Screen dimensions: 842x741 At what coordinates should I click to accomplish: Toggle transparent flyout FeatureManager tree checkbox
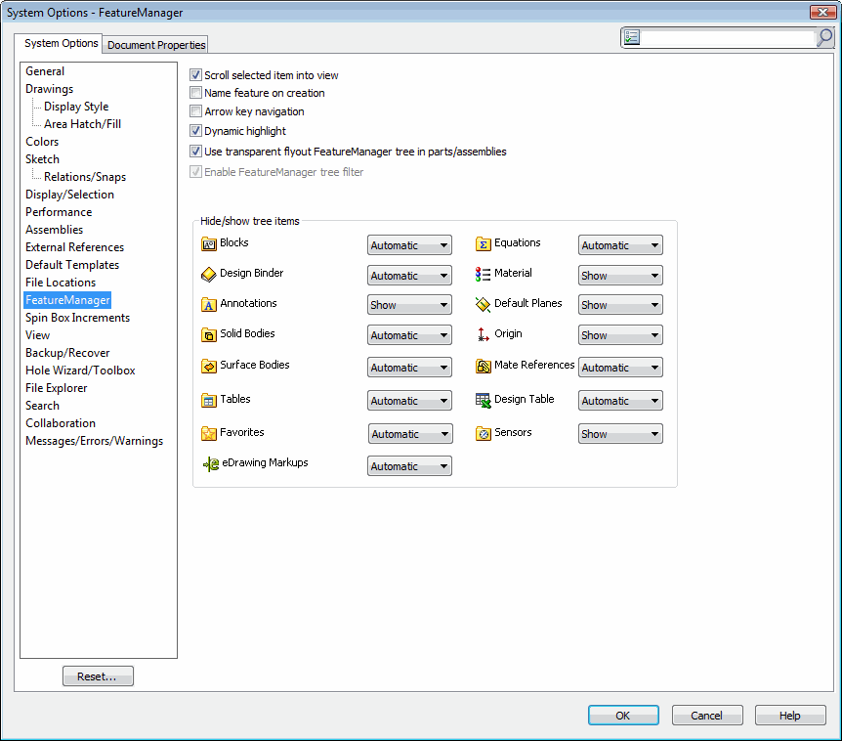(195, 151)
